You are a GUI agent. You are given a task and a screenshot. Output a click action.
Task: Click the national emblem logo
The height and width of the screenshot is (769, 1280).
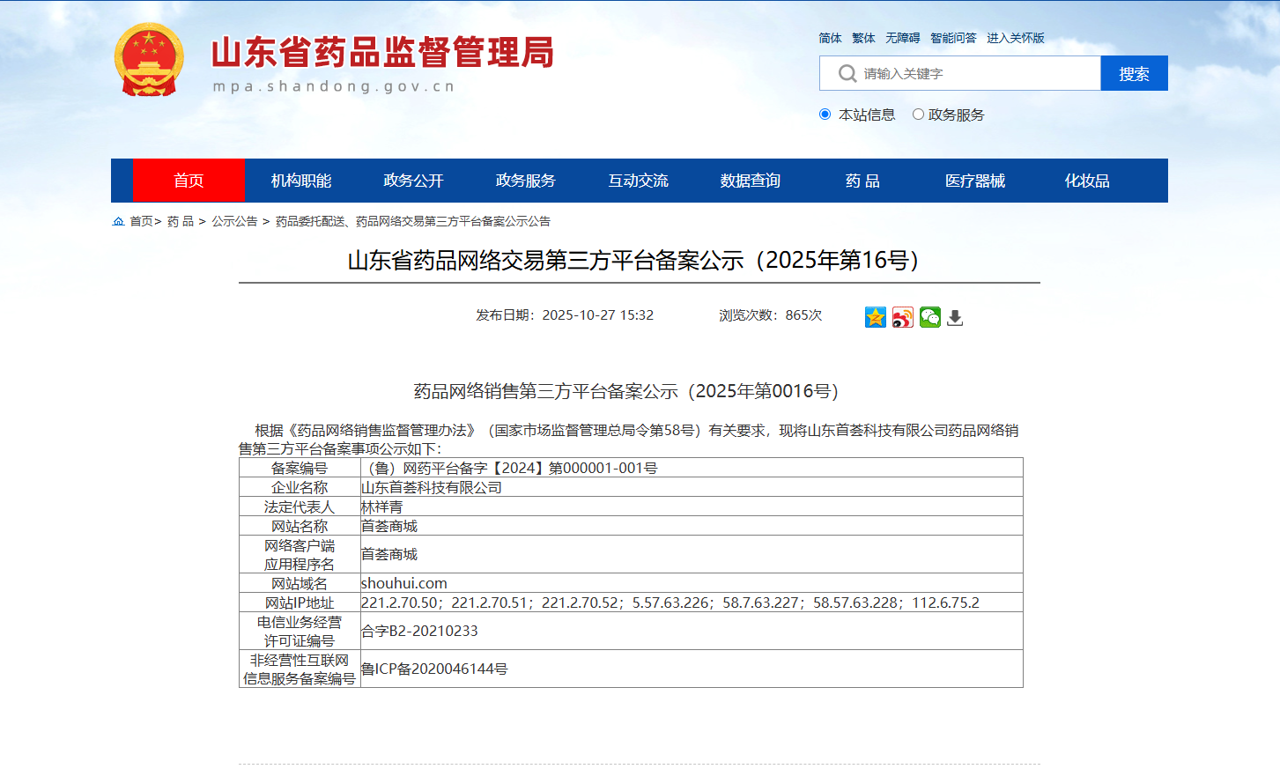[x=149, y=60]
